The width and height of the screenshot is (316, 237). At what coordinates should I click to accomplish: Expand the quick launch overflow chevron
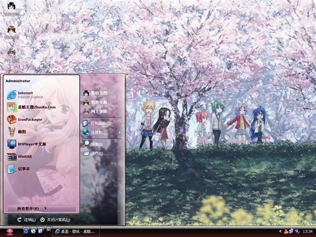(48, 230)
